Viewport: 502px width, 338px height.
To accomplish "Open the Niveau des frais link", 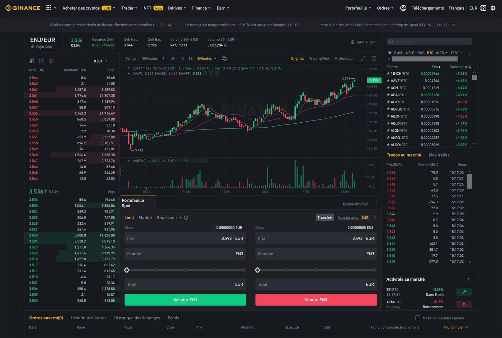I will click(355, 204).
